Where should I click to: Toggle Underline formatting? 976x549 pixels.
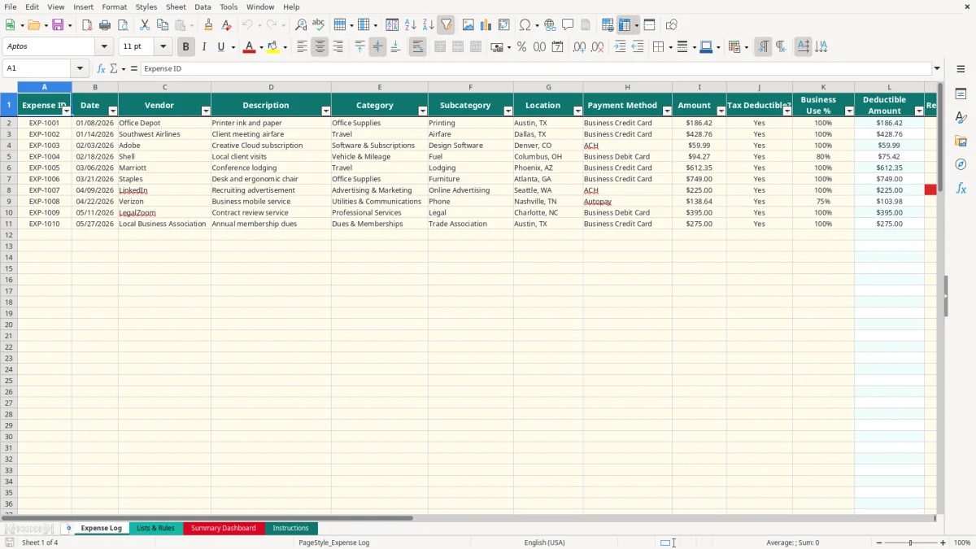click(221, 47)
